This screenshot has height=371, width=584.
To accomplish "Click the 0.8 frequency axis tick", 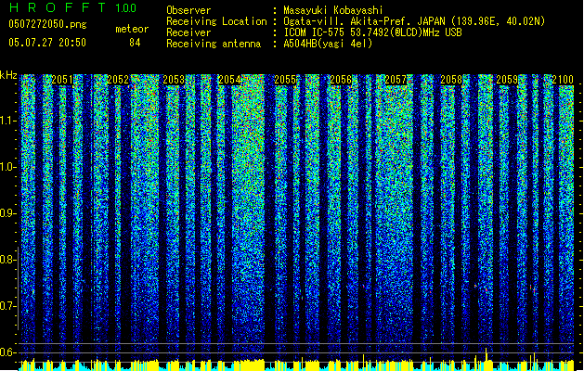I will tap(9, 260).
